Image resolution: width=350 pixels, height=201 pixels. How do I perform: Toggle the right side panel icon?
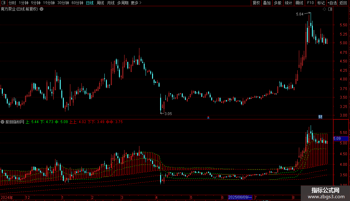(x=330, y=9)
